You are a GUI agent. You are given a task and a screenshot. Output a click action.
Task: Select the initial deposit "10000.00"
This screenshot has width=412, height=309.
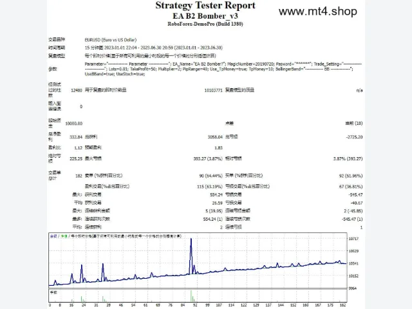[74, 123]
